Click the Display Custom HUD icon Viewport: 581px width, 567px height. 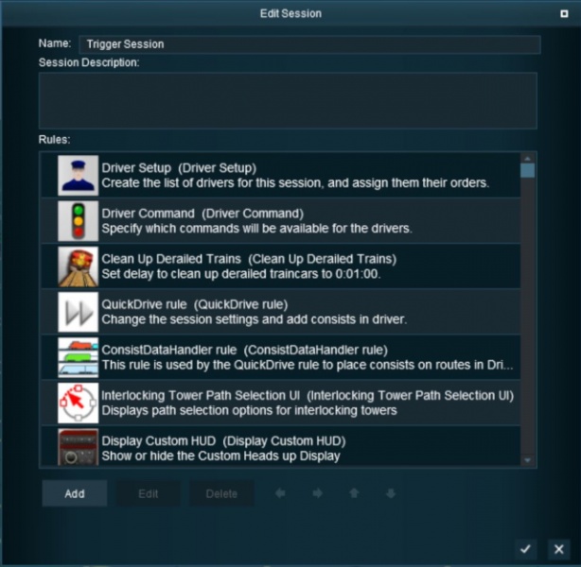point(78,446)
